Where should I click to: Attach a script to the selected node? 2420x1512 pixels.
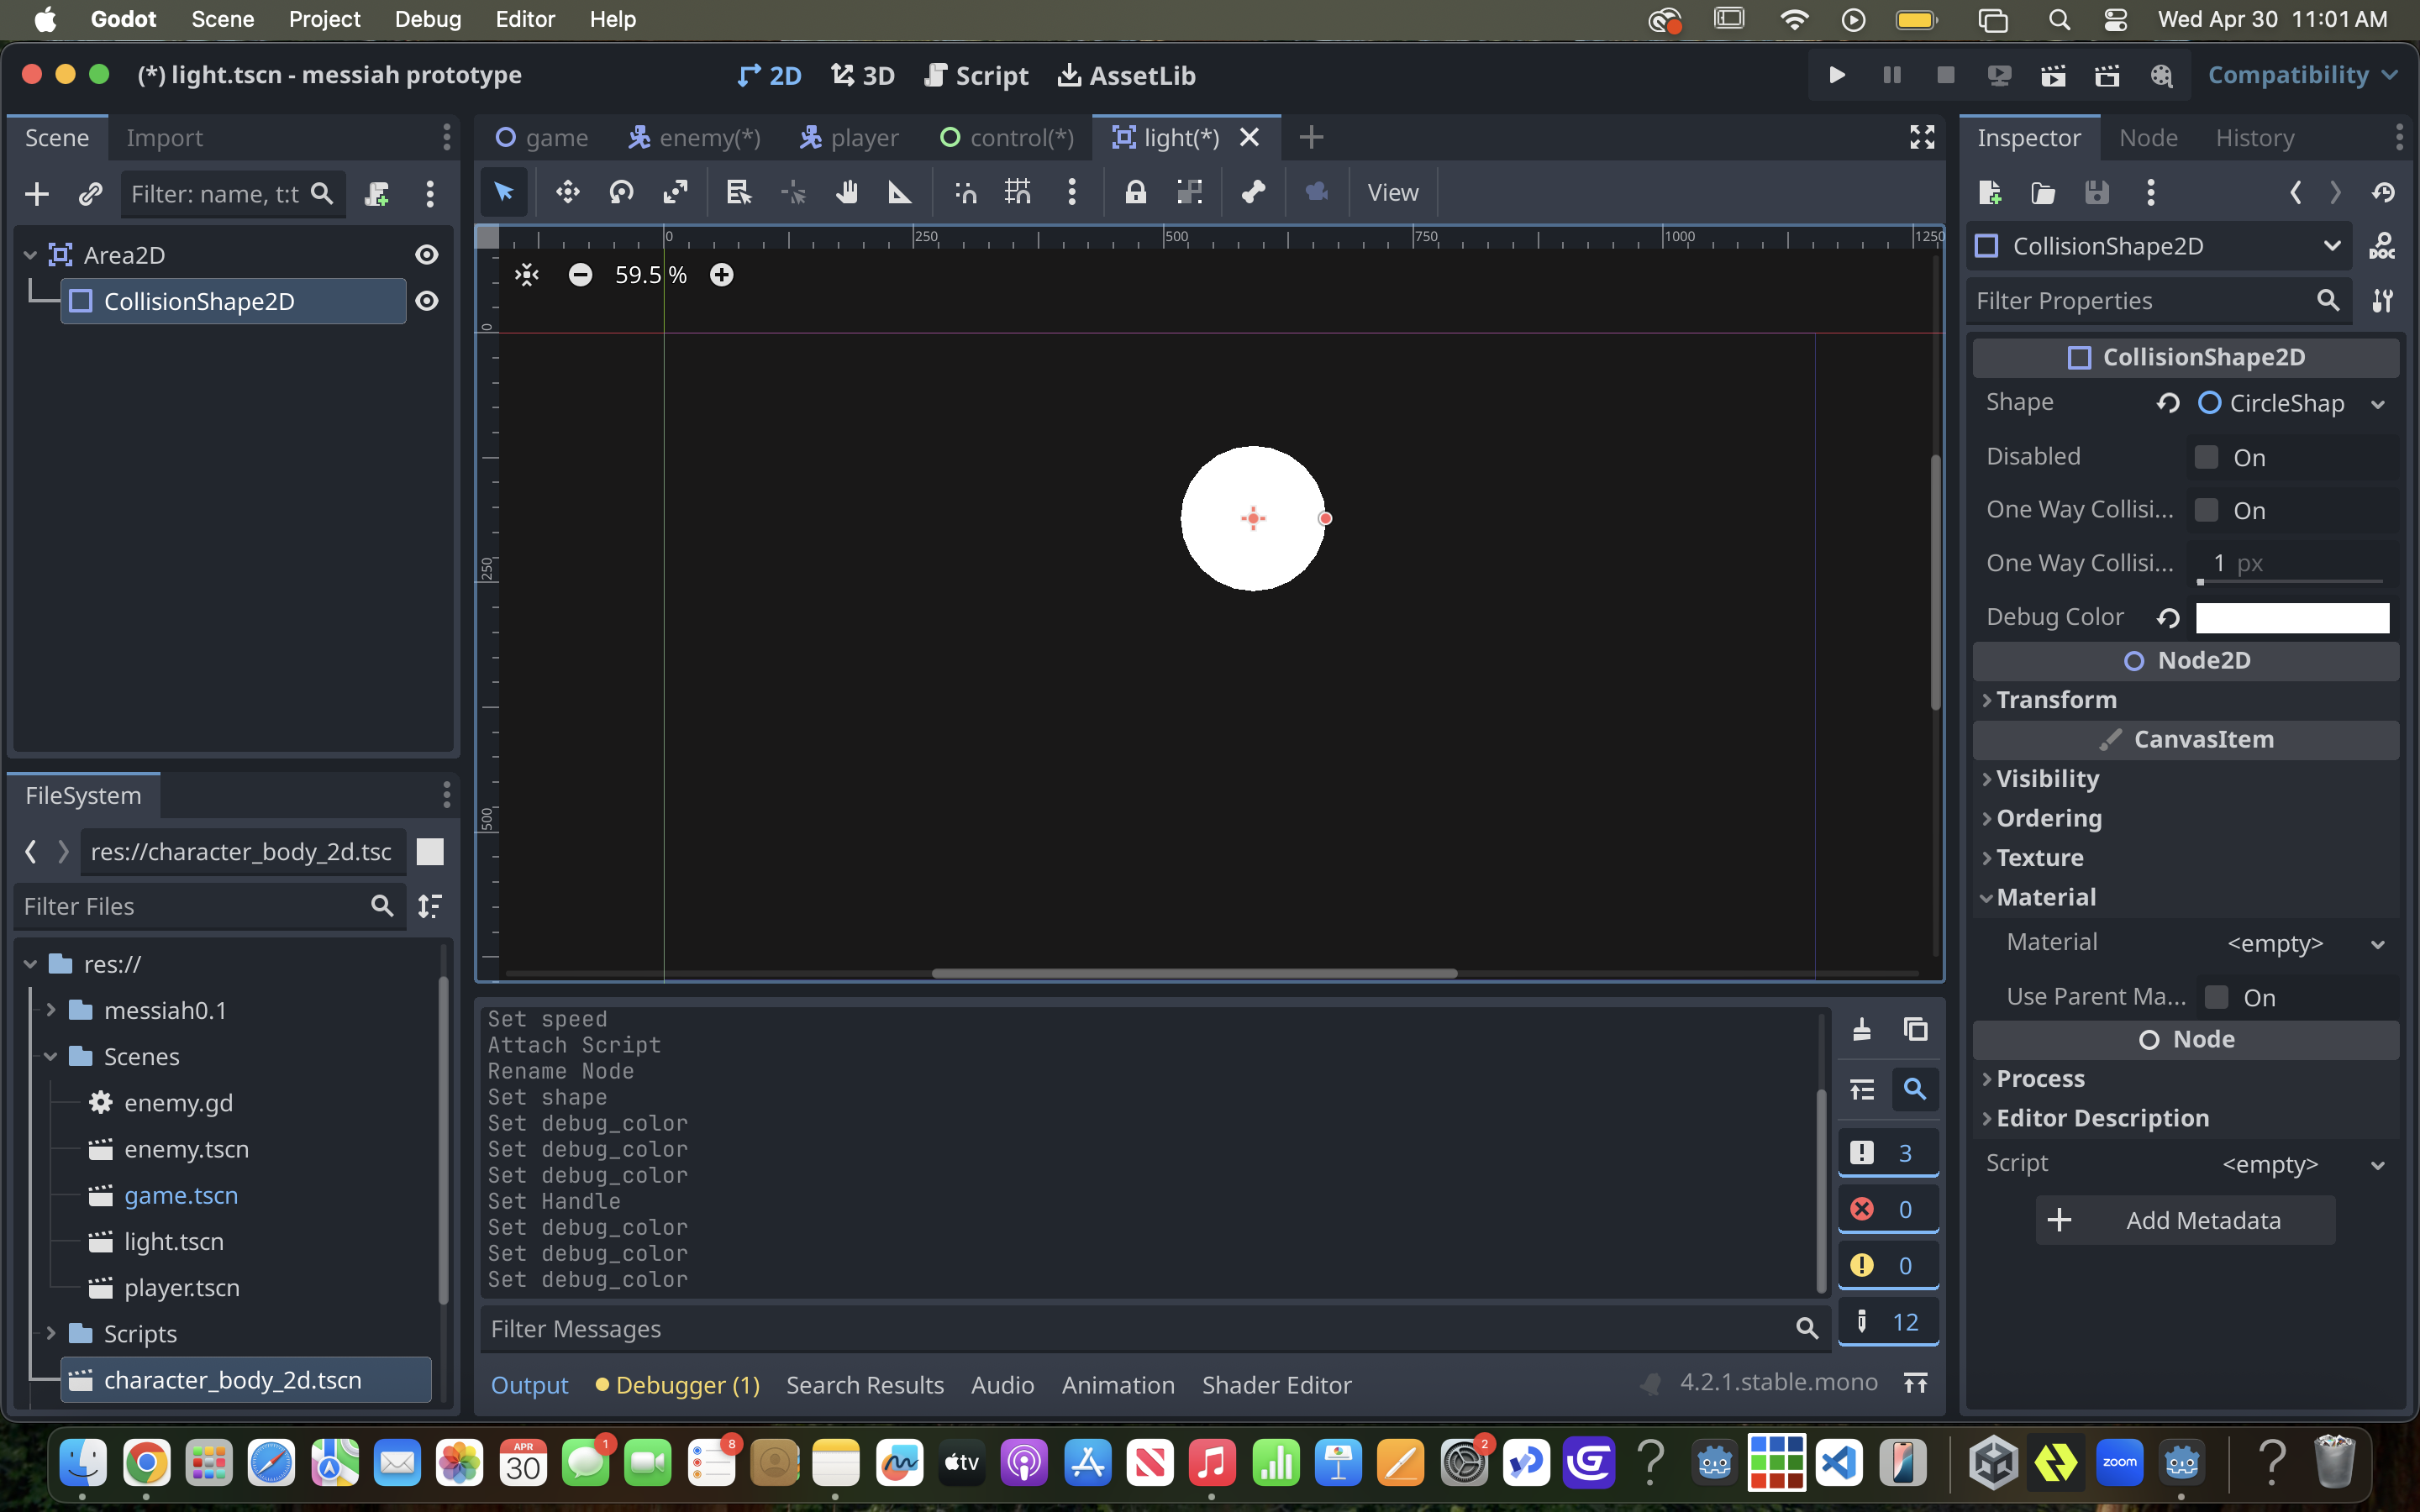[x=377, y=194]
